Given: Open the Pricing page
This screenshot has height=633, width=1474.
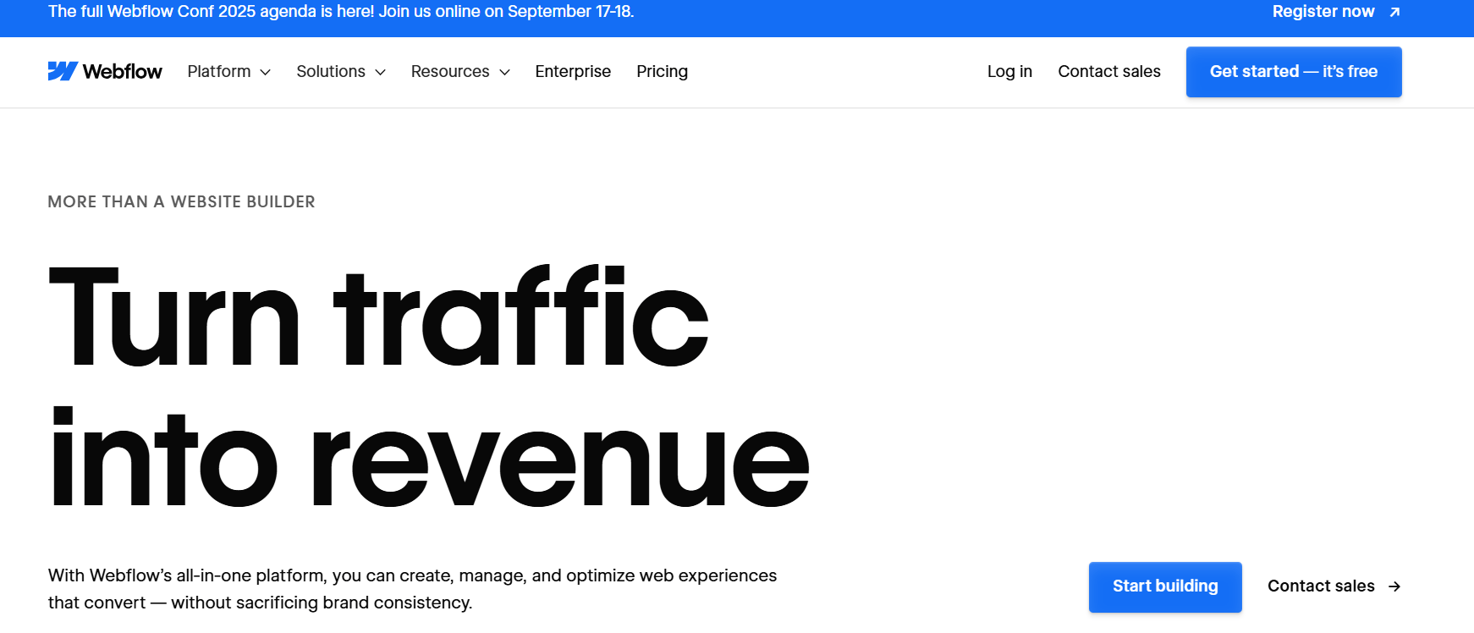Looking at the screenshot, I should point(662,72).
